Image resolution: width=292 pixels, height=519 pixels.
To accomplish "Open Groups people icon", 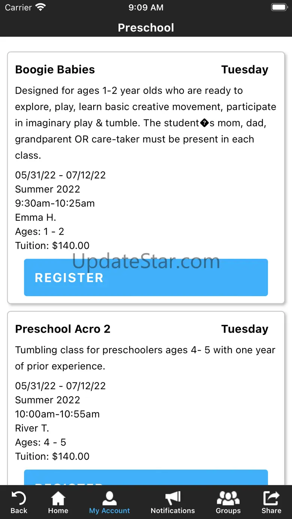I will point(228,498).
